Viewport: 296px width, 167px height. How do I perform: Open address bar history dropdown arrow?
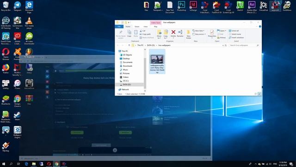click(223, 45)
